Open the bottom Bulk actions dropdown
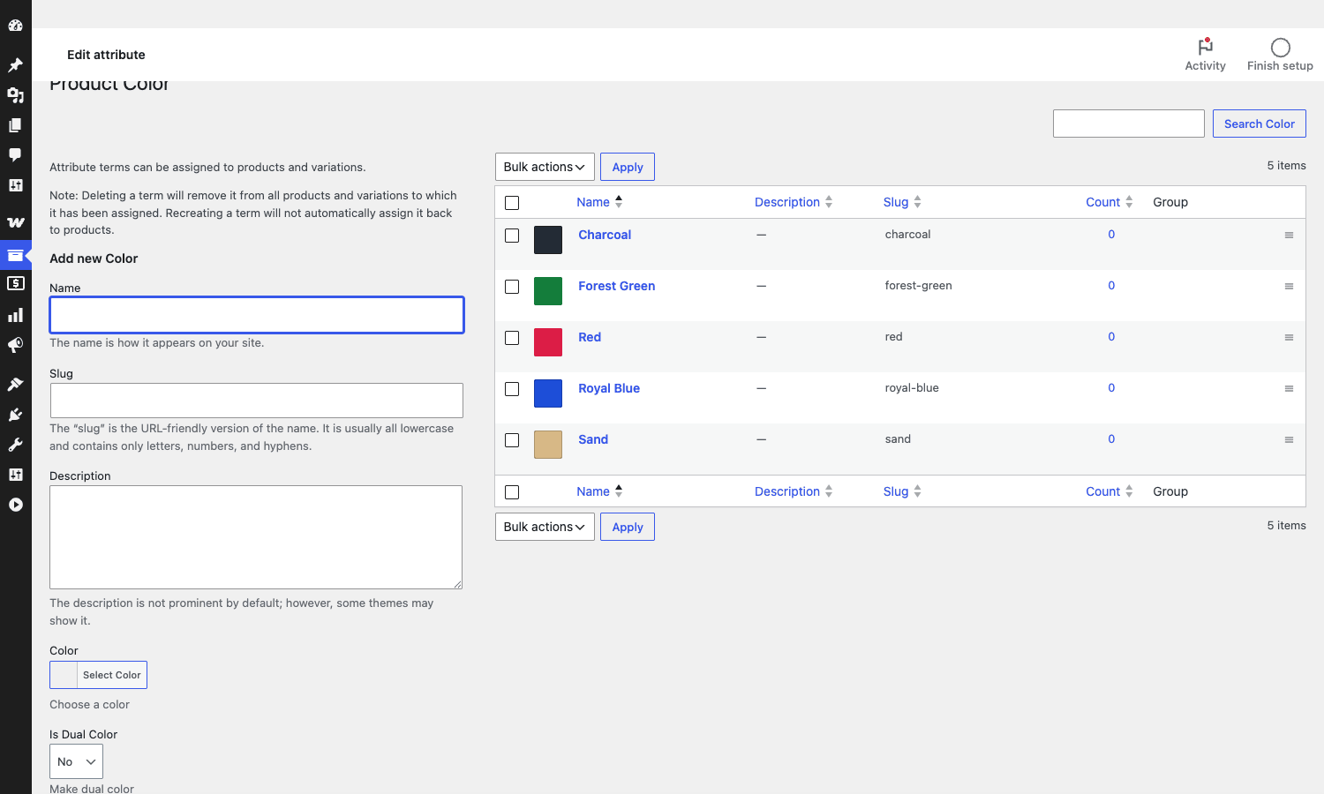This screenshot has height=794, width=1324. tap(545, 527)
